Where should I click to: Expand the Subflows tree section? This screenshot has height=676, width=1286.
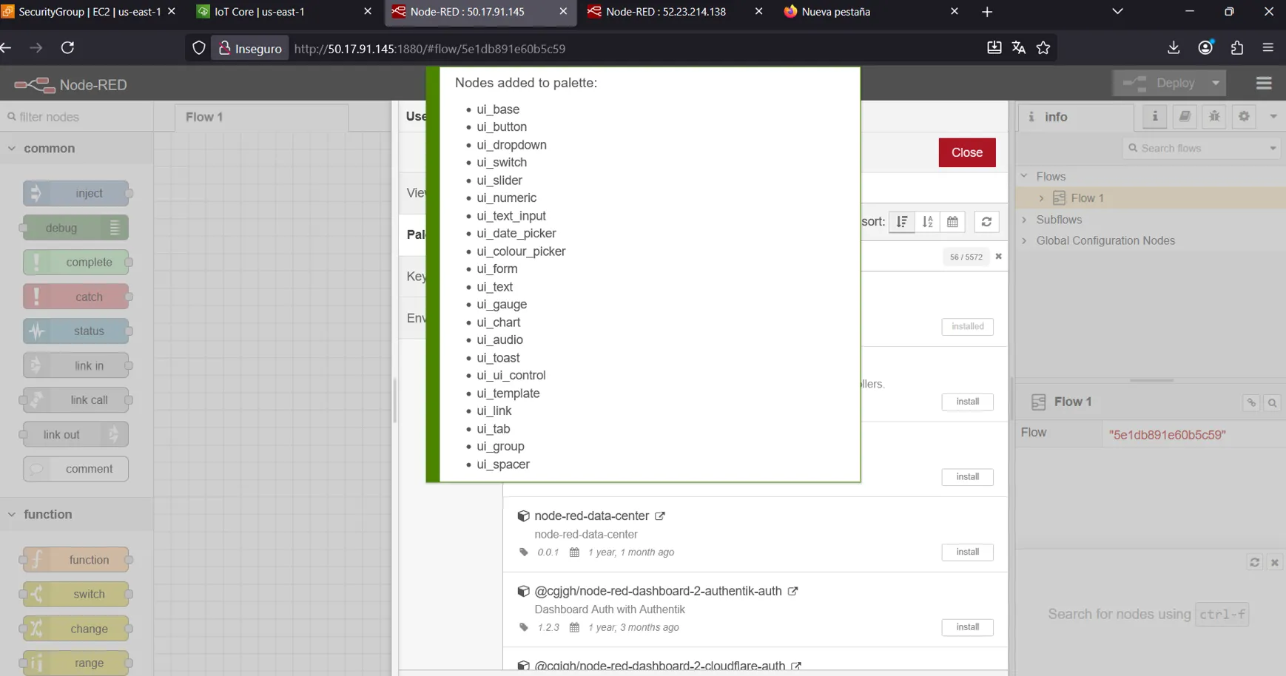[1025, 220]
